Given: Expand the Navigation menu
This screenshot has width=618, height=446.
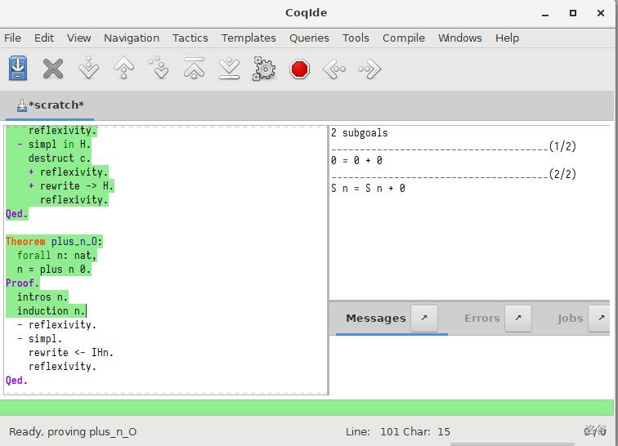Looking at the screenshot, I should tap(132, 38).
